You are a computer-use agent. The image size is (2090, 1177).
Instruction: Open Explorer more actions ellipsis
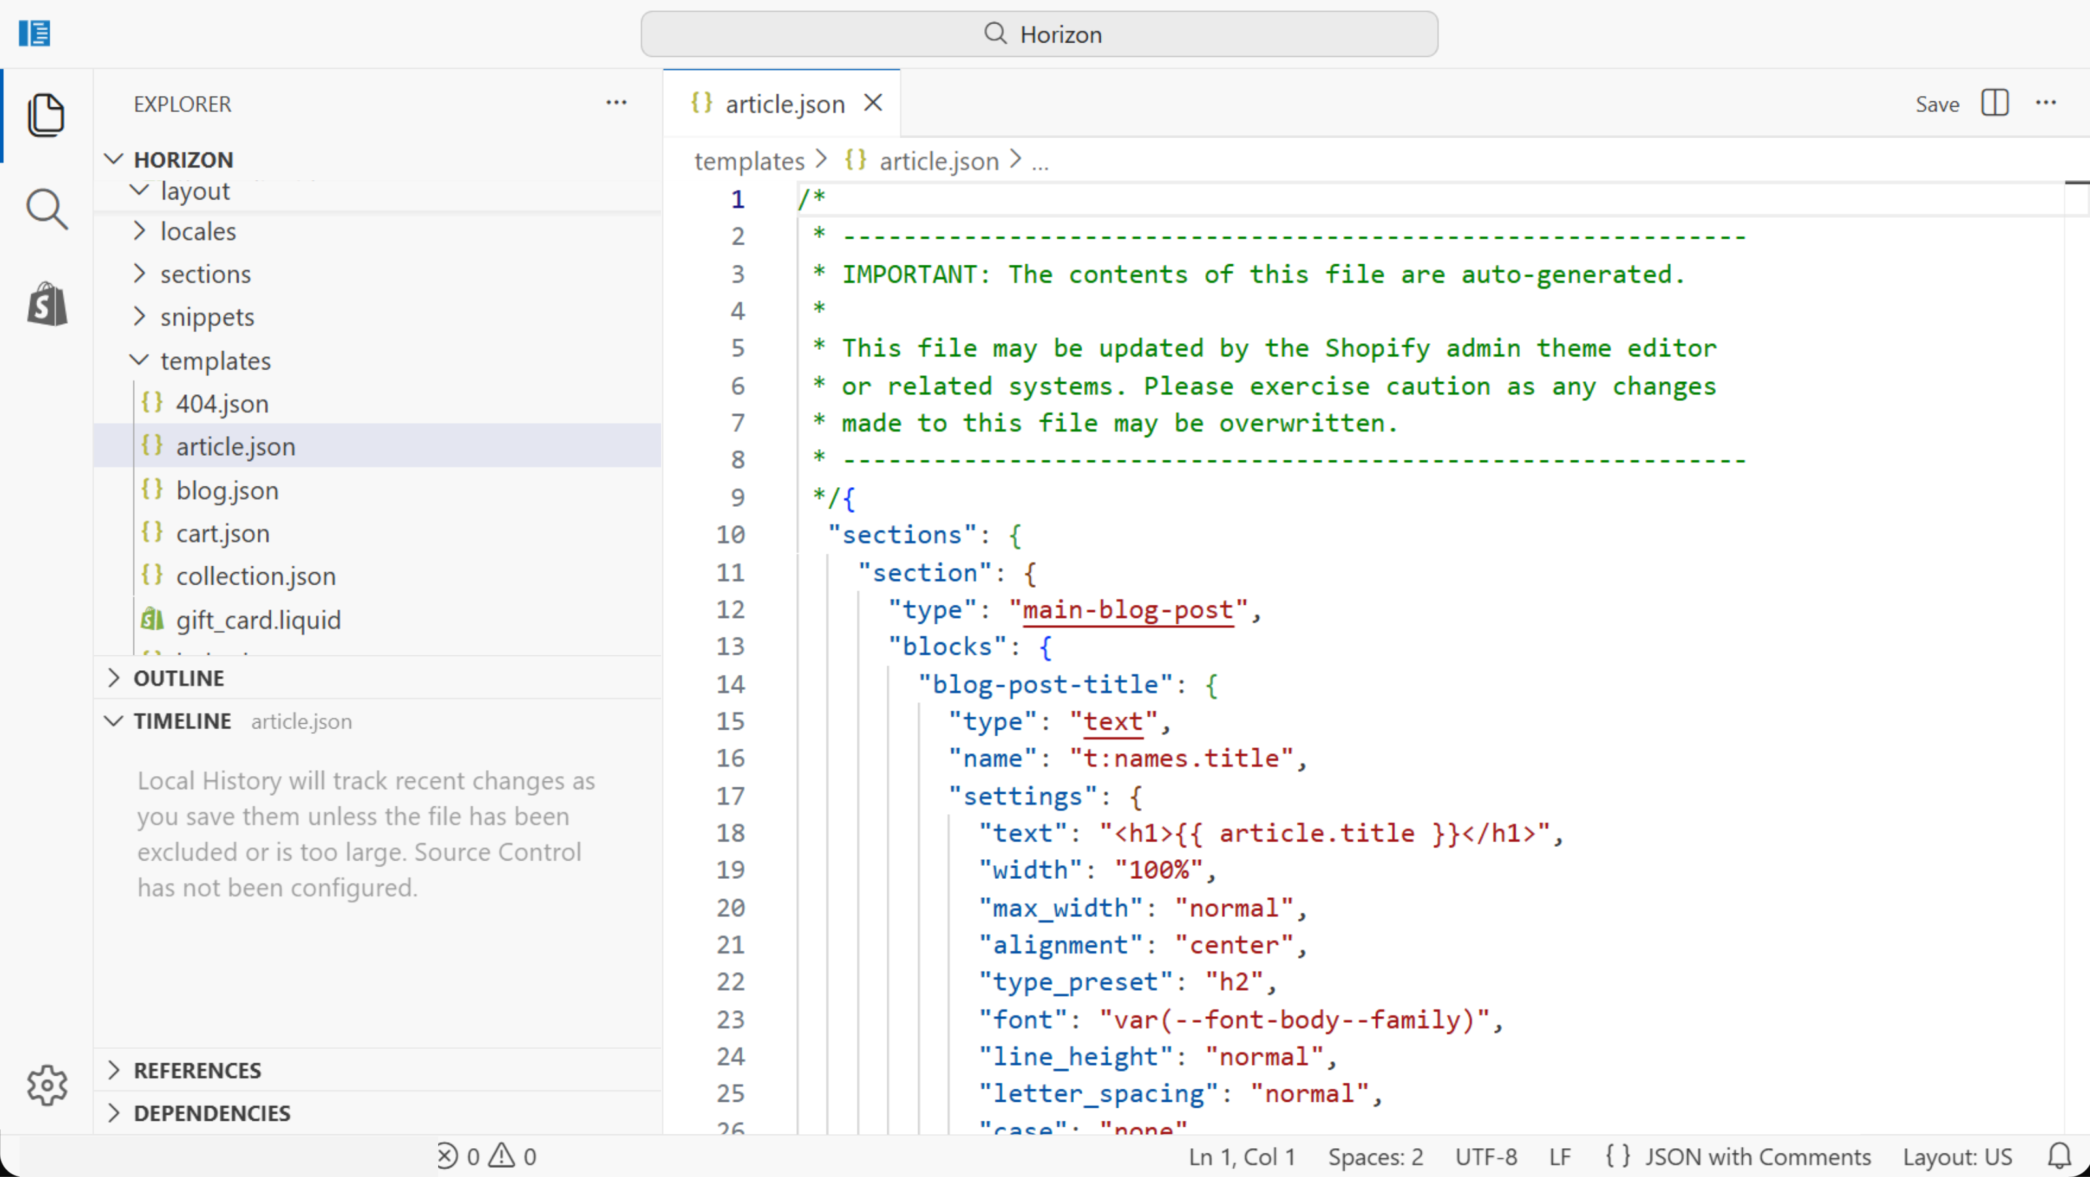pos(617,103)
